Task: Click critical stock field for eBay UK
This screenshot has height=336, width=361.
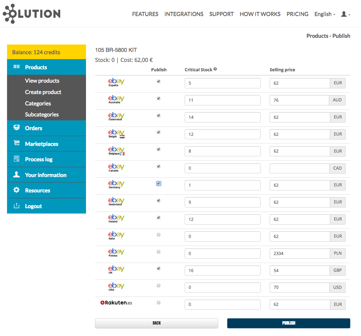Action: click(x=222, y=271)
